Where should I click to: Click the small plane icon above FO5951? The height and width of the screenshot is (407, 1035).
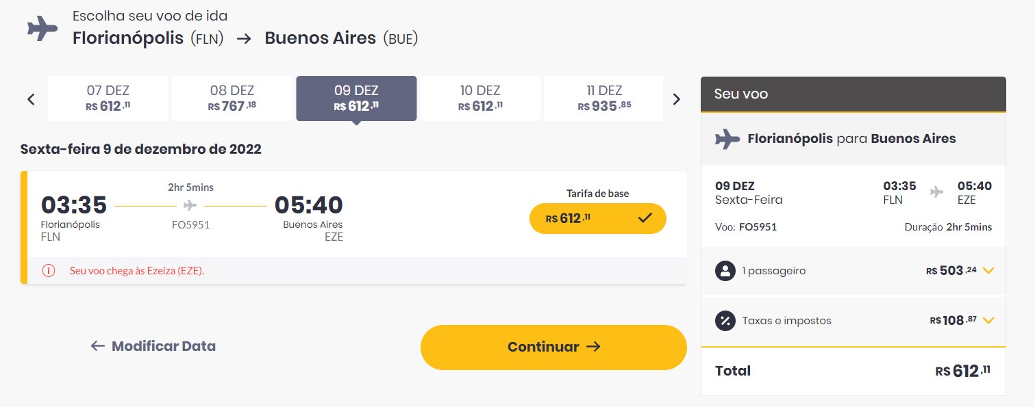tap(190, 205)
